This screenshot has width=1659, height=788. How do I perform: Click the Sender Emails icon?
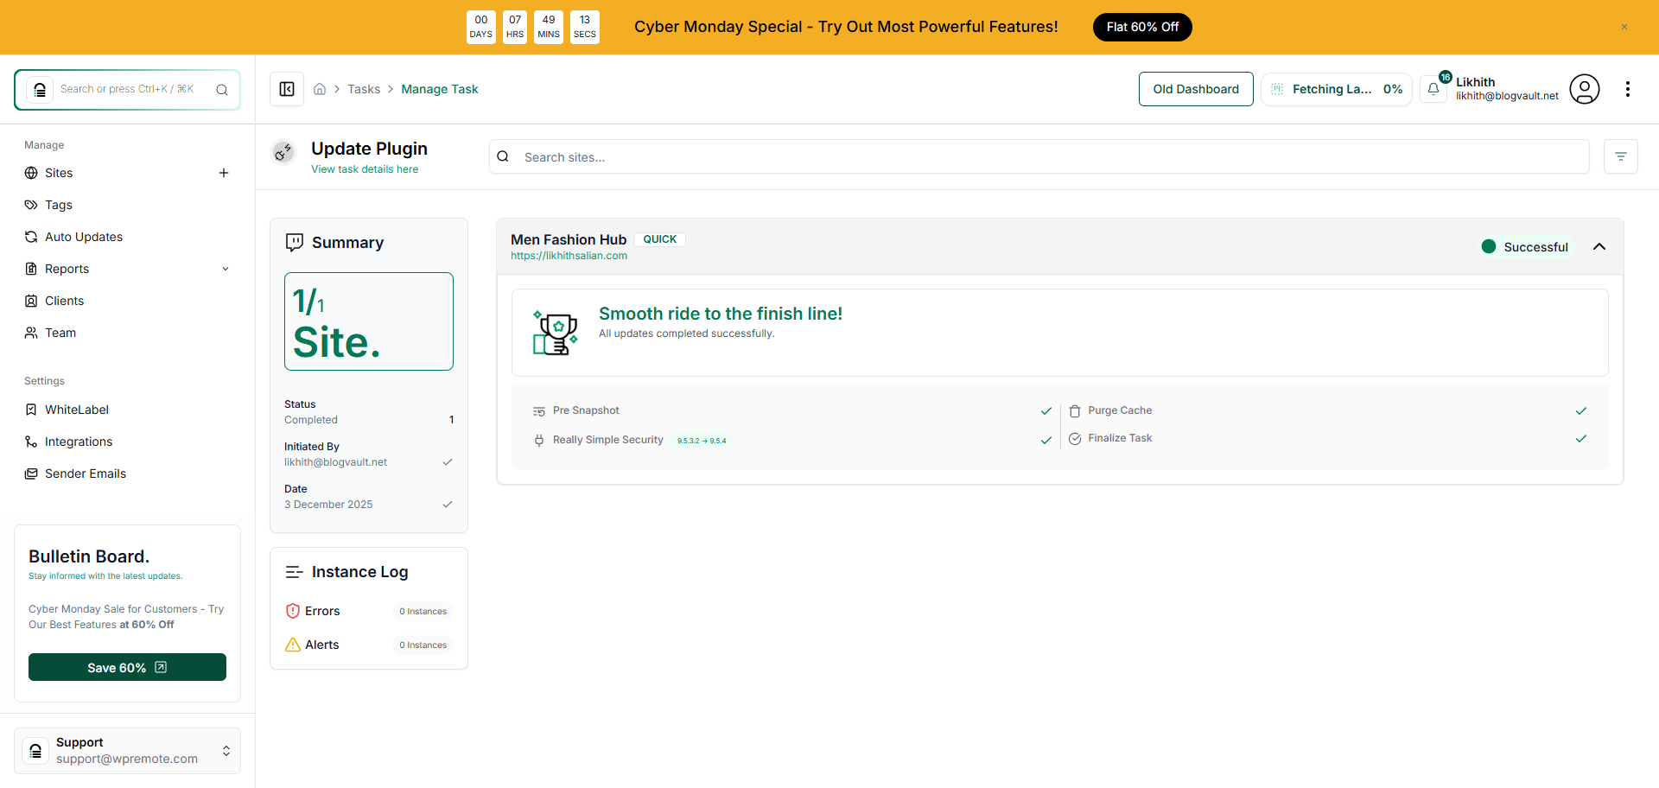click(x=31, y=473)
